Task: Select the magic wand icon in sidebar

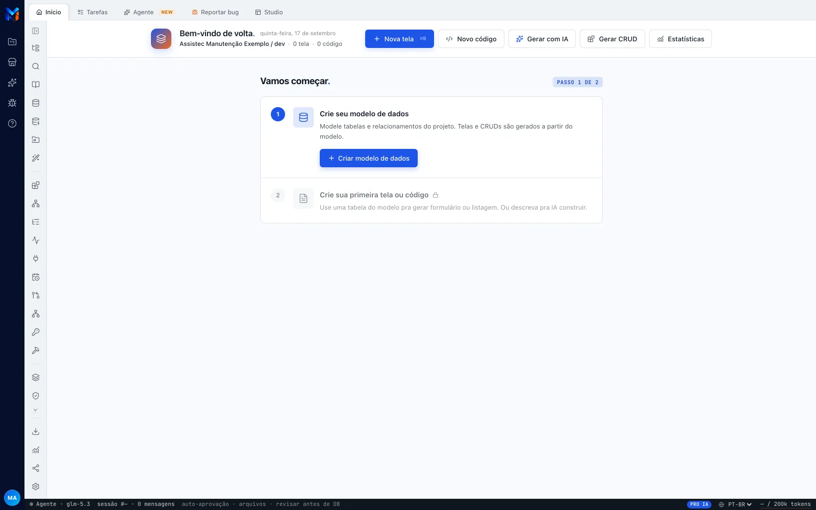Action: click(x=36, y=158)
